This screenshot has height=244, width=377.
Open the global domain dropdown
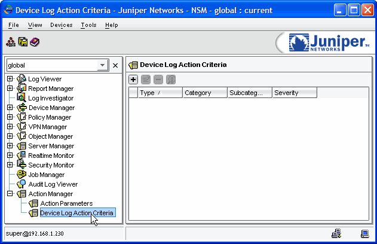click(x=103, y=65)
